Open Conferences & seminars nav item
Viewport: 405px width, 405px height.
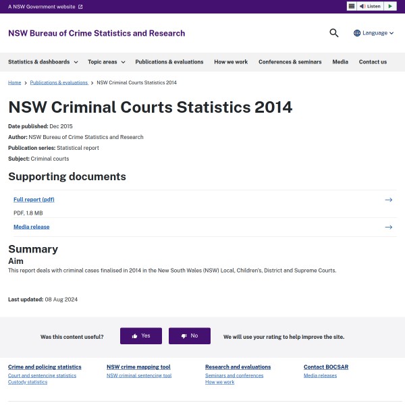click(x=290, y=62)
